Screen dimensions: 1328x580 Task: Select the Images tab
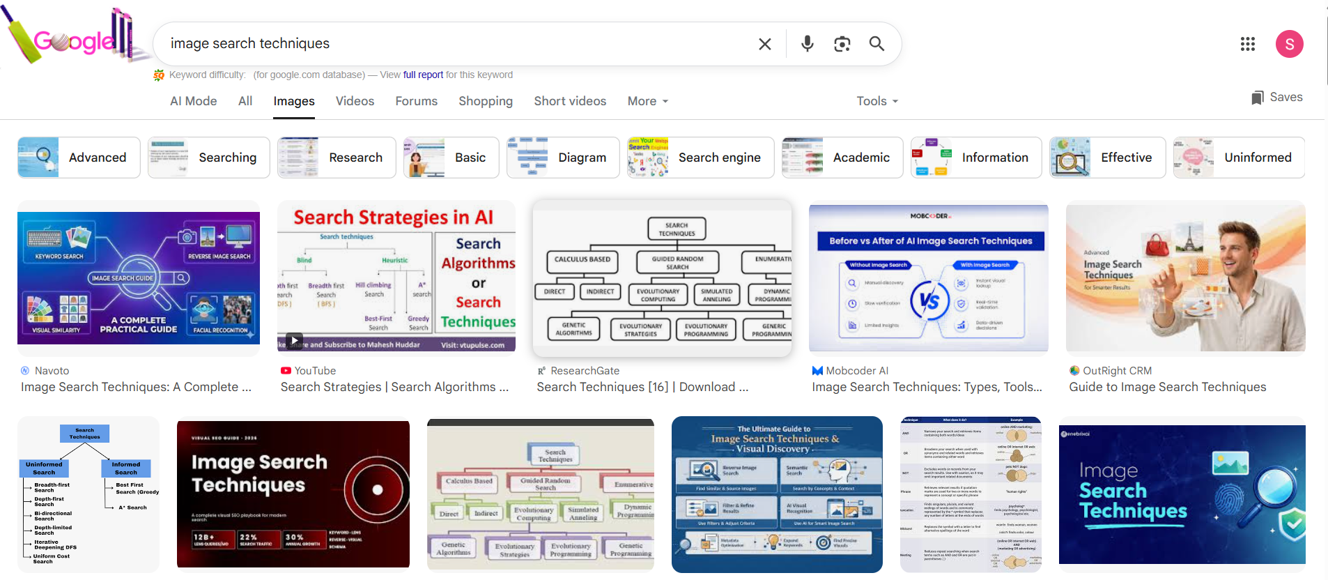point(294,101)
